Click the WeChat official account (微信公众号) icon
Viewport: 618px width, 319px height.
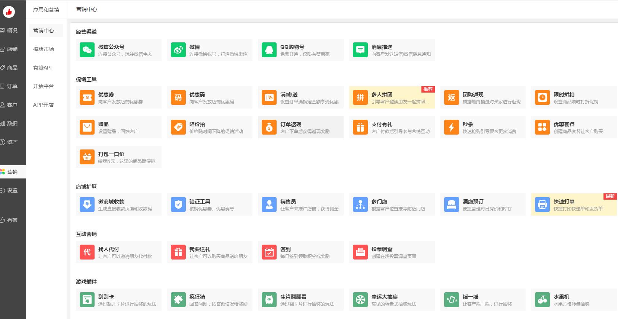pos(87,50)
